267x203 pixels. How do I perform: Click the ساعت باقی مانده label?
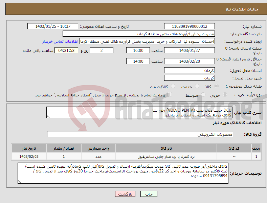(38, 51)
